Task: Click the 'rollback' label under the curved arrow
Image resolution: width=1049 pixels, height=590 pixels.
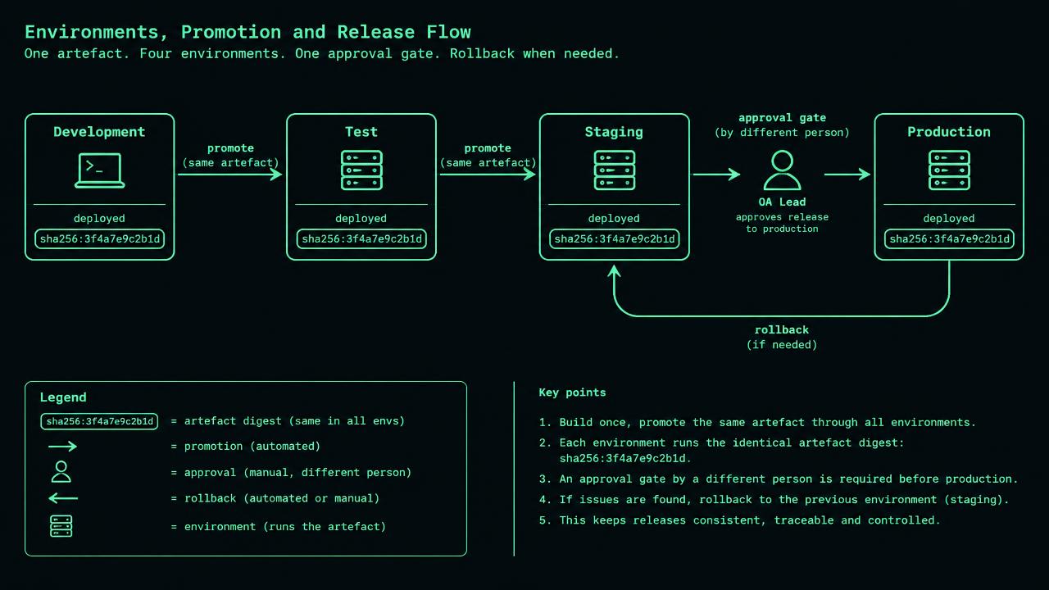Action: 782,330
